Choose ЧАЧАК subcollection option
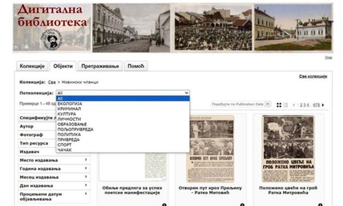 123,150
